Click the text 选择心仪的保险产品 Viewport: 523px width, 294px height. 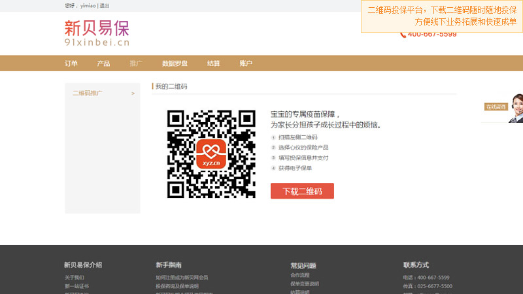click(303, 148)
